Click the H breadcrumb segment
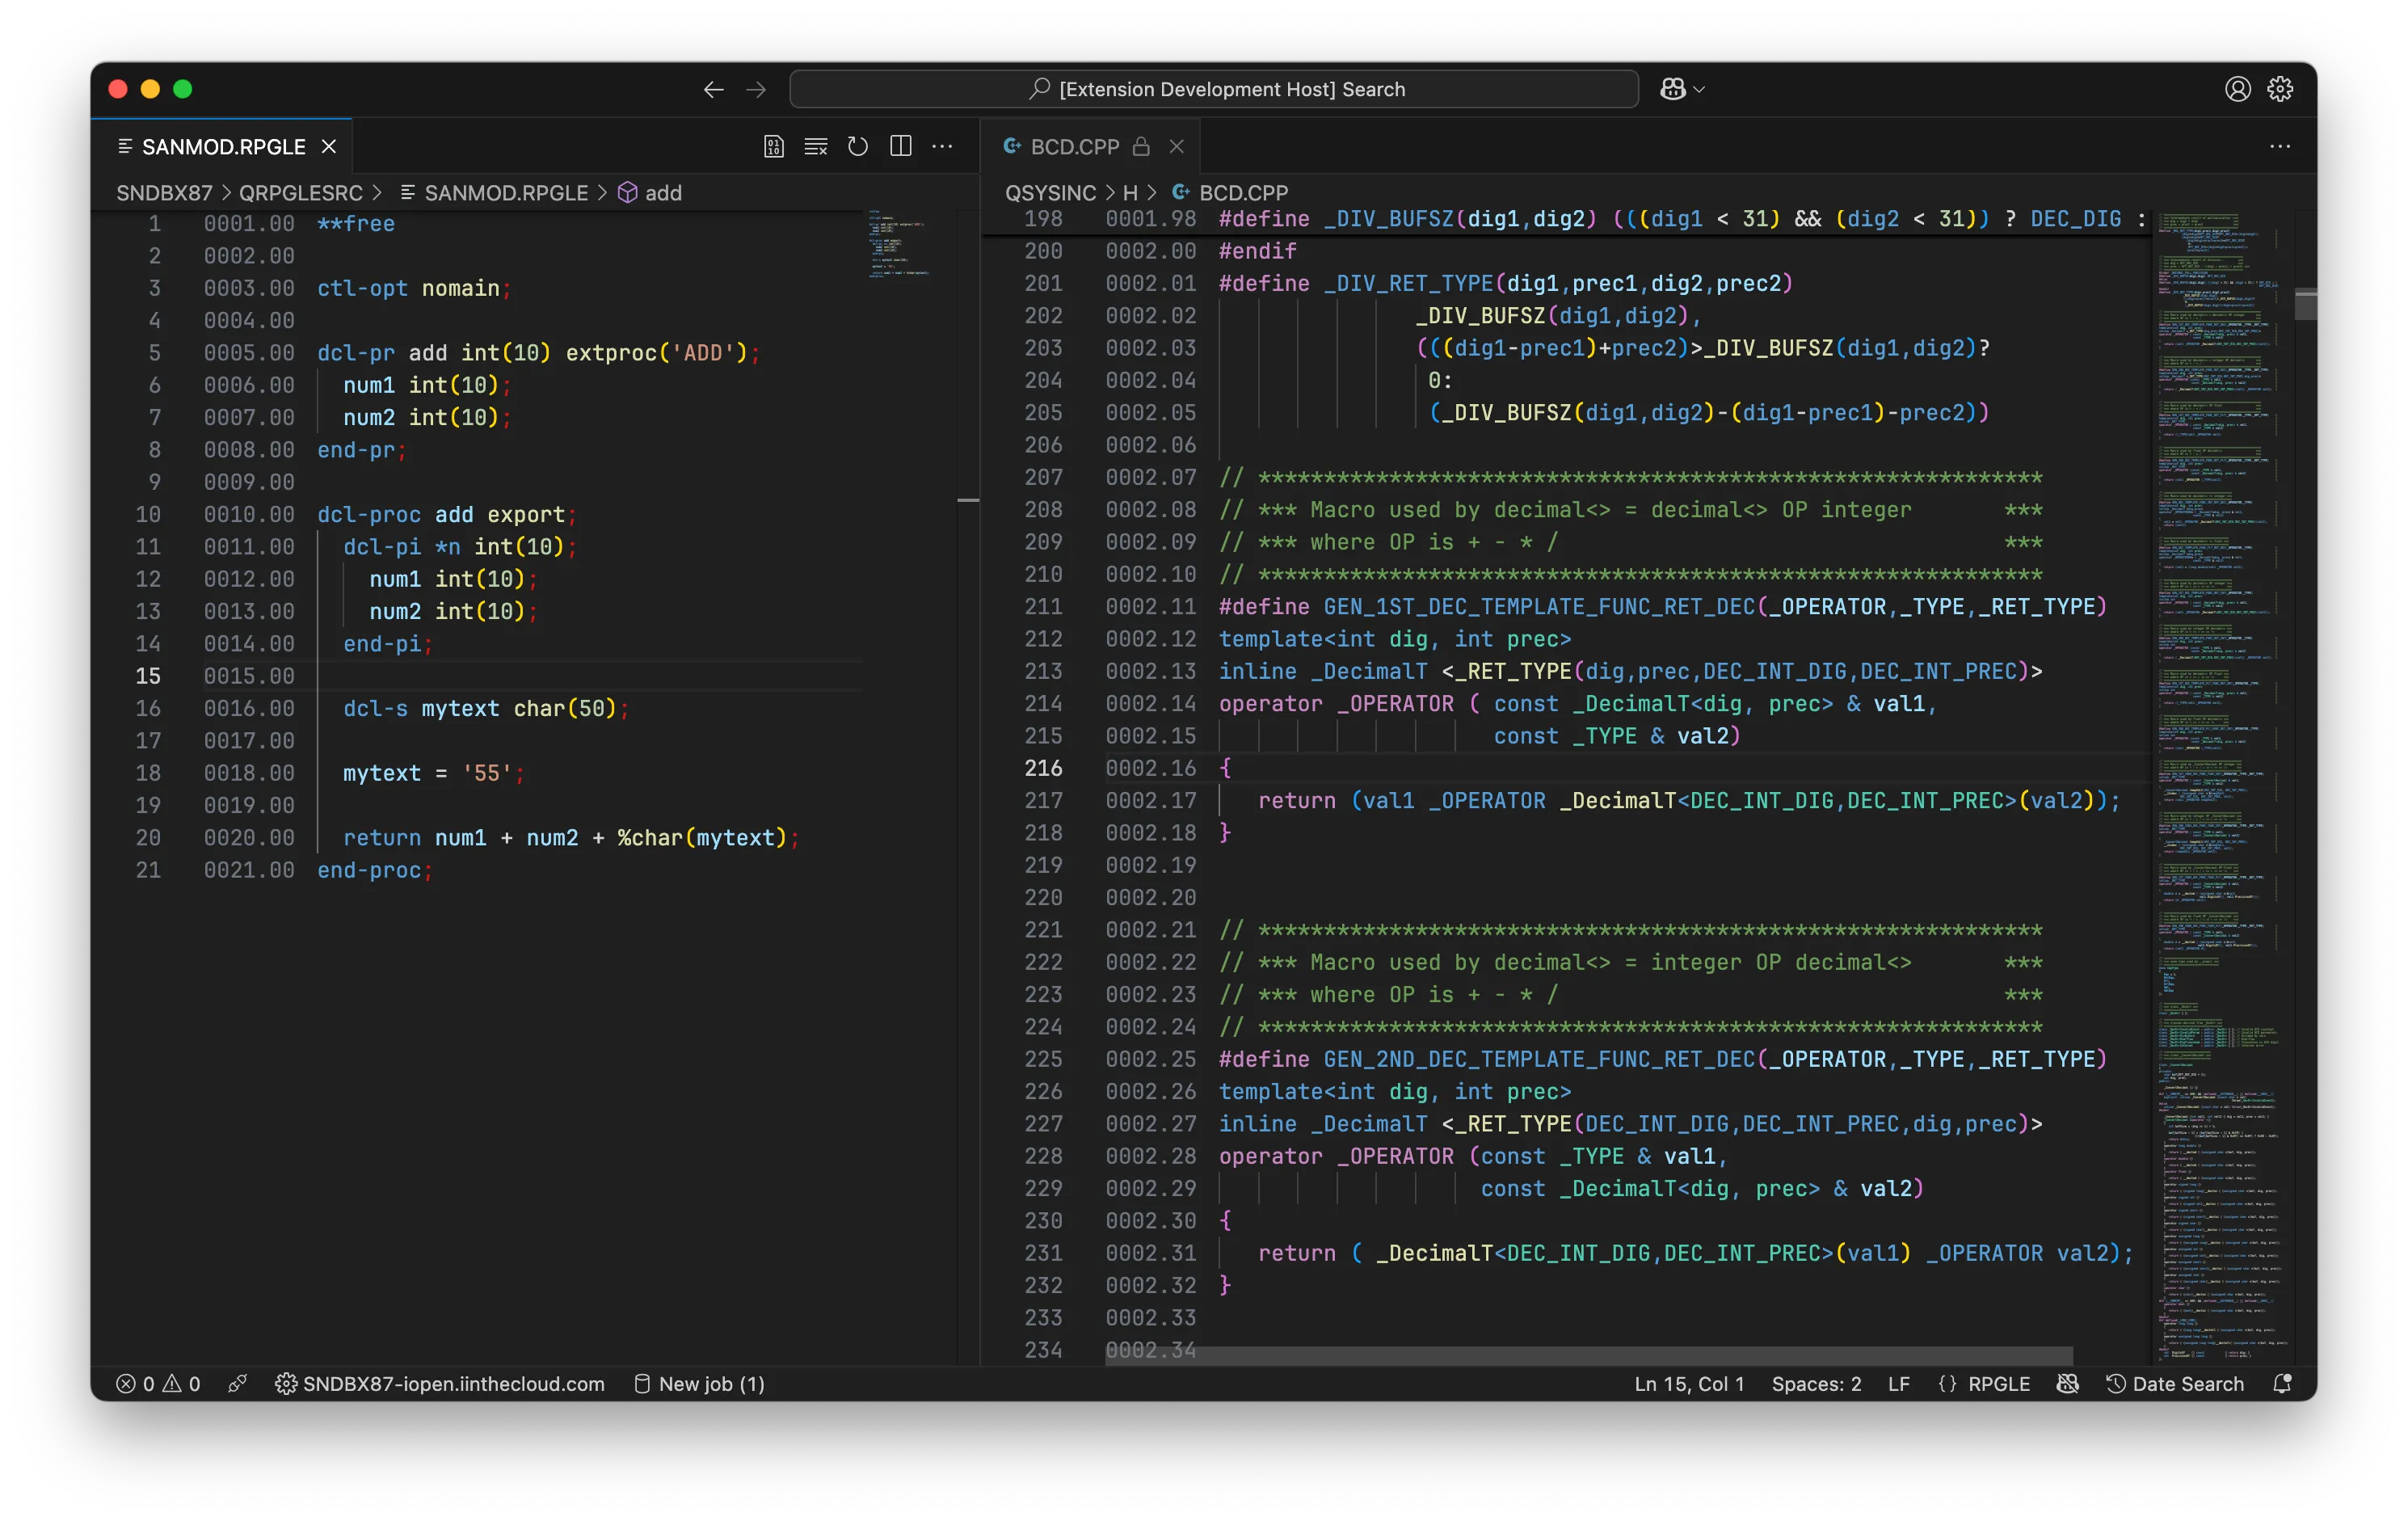The height and width of the screenshot is (1521, 2408). pyautogui.click(x=1130, y=192)
